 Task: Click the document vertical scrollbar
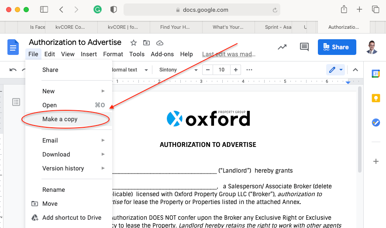pyautogui.click(x=360, y=129)
